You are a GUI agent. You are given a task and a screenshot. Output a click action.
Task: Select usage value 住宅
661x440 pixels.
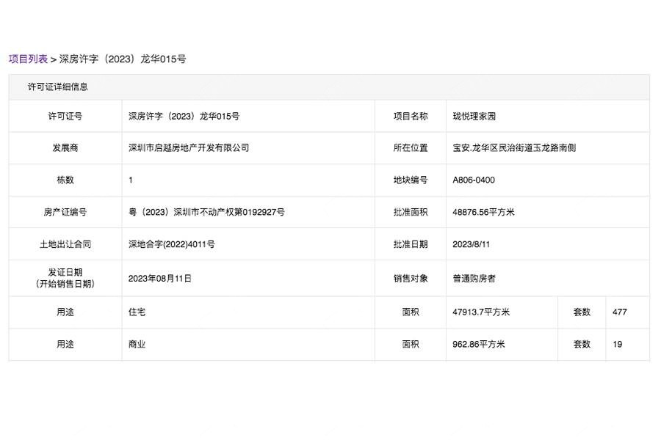137,312
